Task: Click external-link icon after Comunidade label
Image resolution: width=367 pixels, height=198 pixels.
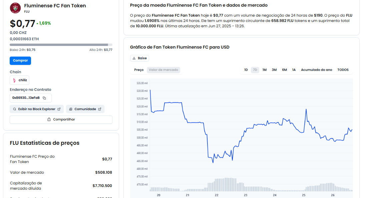Action: click(x=99, y=109)
